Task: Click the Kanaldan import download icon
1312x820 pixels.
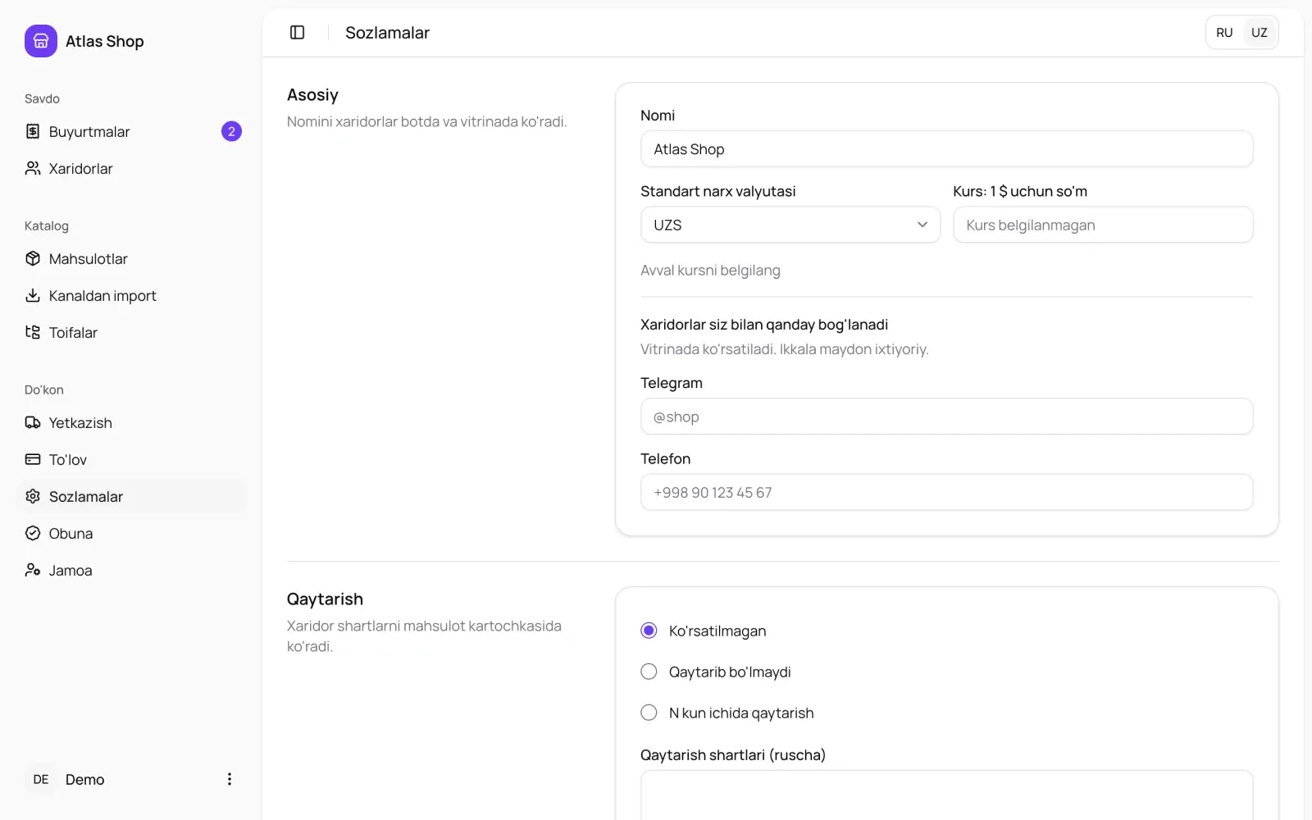Action: pyautogui.click(x=33, y=295)
